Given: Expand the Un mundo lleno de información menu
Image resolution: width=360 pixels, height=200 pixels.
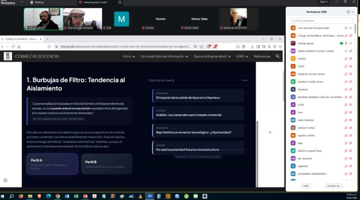Looking at the screenshot, I should pyautogui.click(x=164, y=56).
